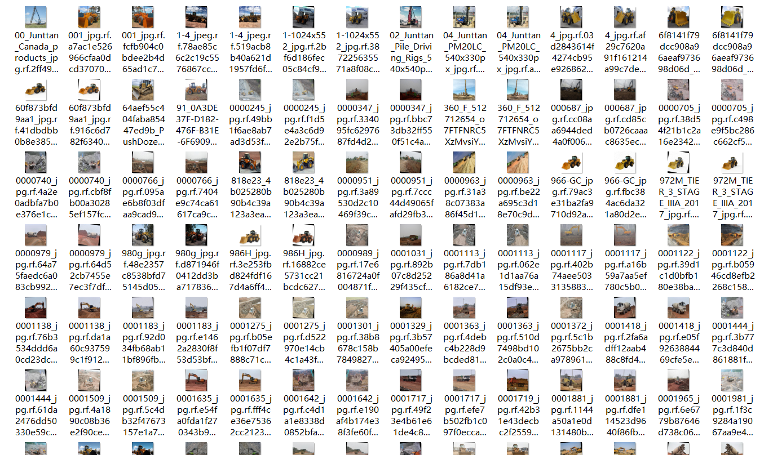Select the 0000989_jpg image thumbnail
This screenshot has height=455, width=764.
pyautogui.click(x=357, y=235)
